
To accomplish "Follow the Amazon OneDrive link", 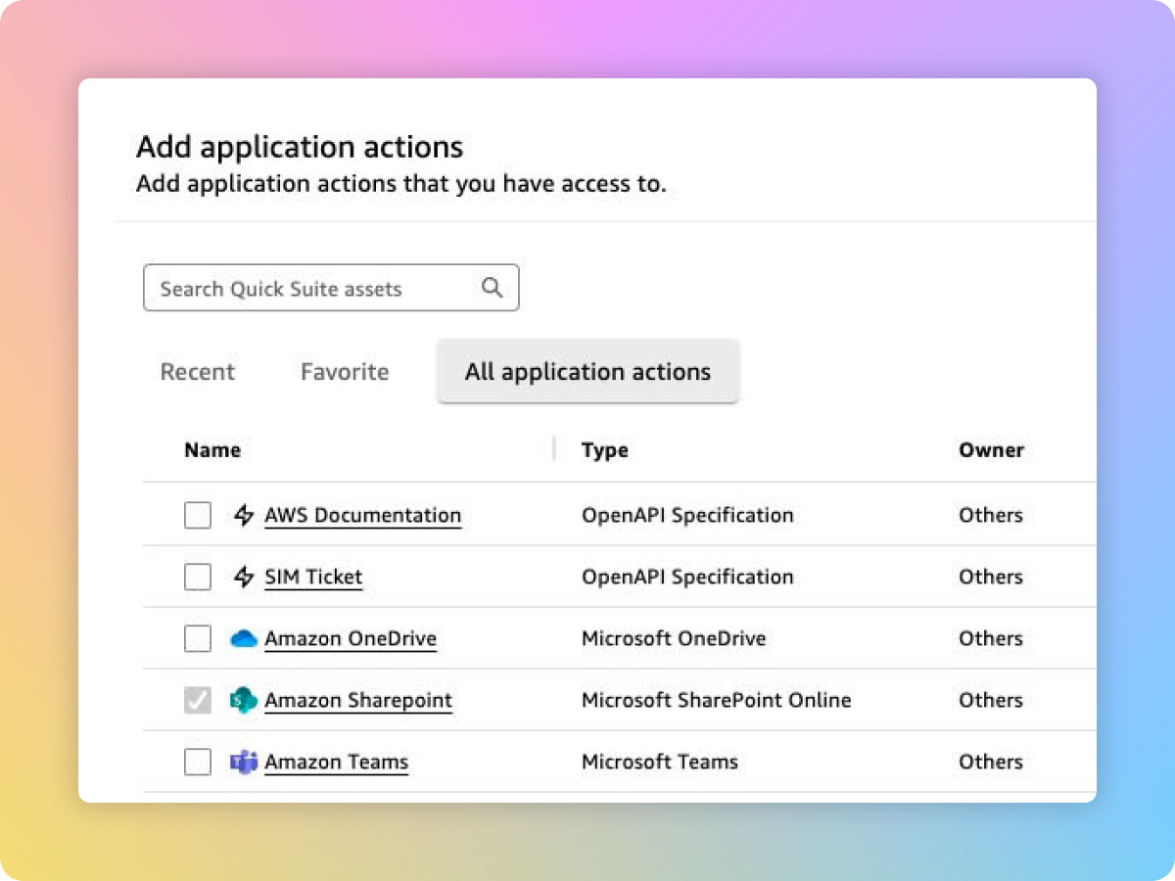I will (x=351, y=639).
